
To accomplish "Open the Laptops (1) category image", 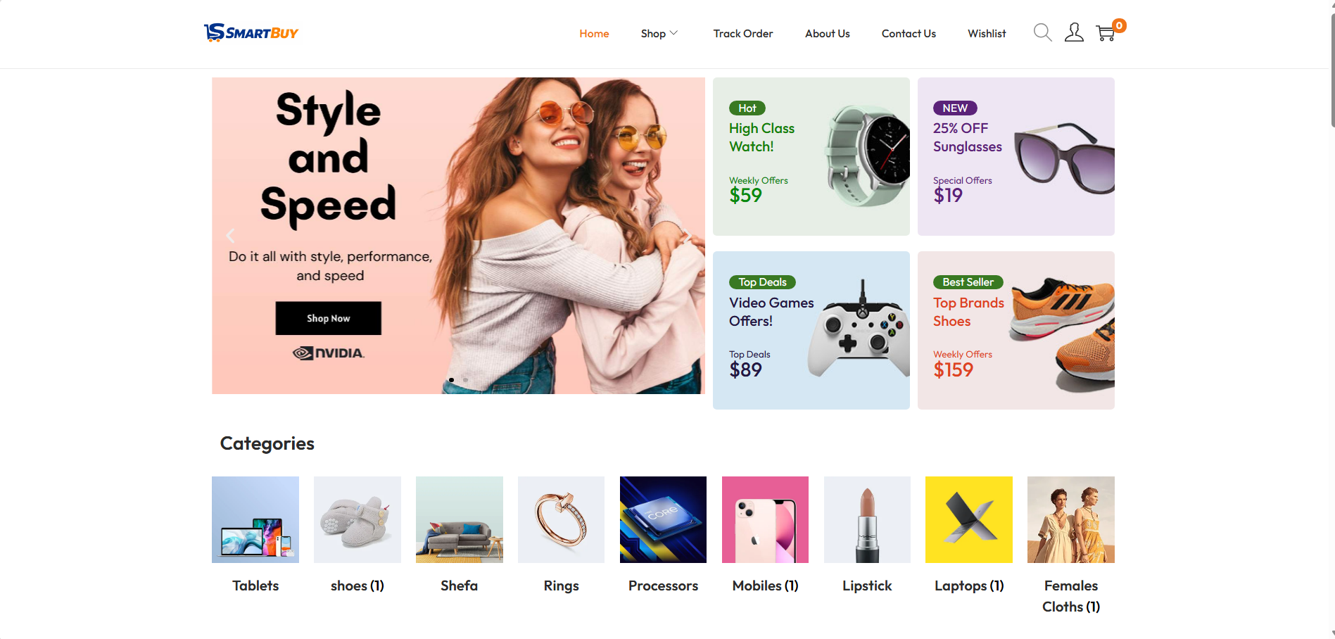I will [x=969, y=519].
